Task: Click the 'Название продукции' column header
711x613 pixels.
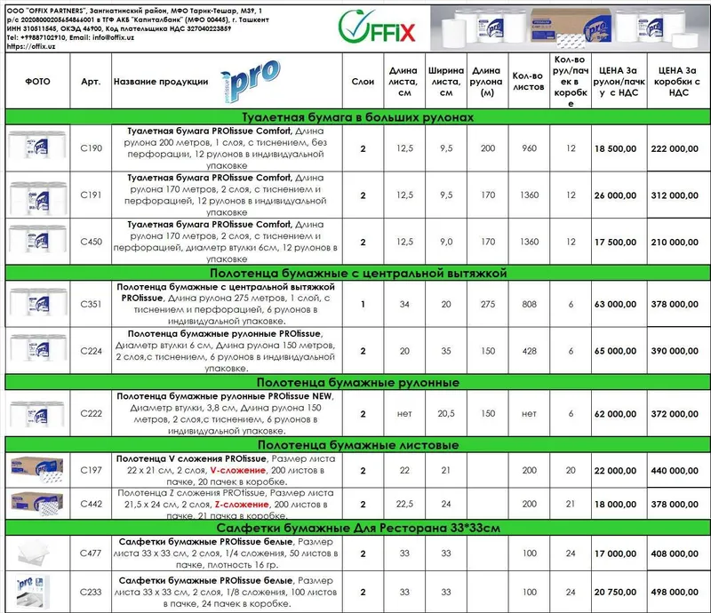Action: pos(161,82)
